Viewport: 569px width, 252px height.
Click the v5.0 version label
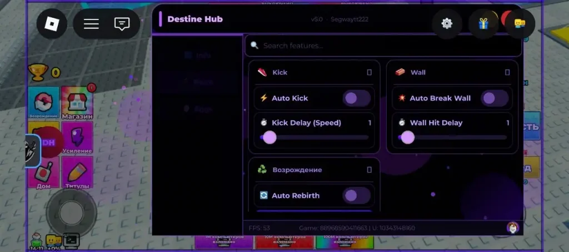click(x=317, y=19)
